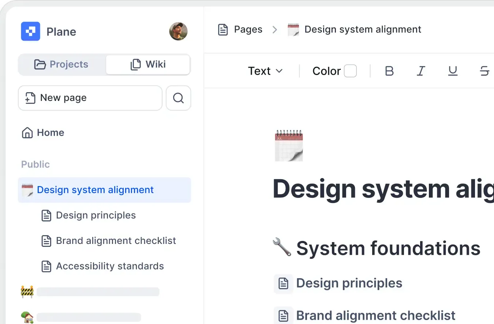Viewport: 494px width, 324px height.
Task: Switch to the Wiki tab
Action: 148,65
